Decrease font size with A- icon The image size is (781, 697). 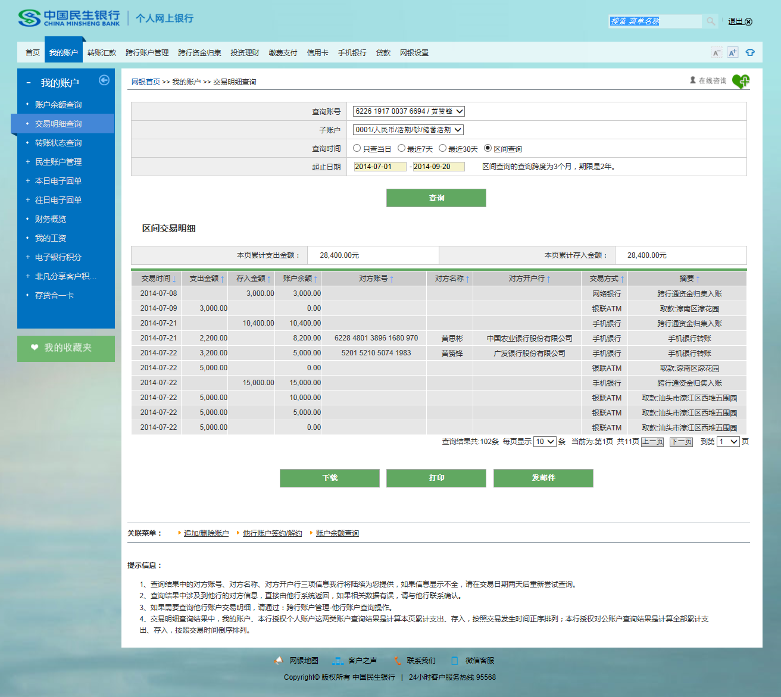(717, 53)
